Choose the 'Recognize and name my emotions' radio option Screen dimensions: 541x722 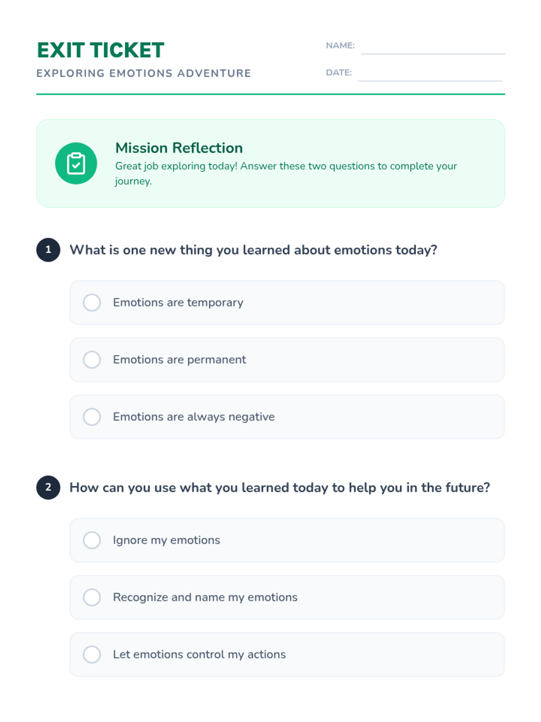[92, 597]
